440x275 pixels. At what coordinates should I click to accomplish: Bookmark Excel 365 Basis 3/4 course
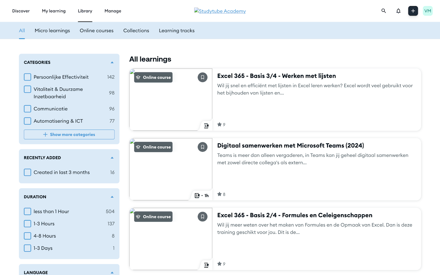pyautogui.click(x=202, y=77)
